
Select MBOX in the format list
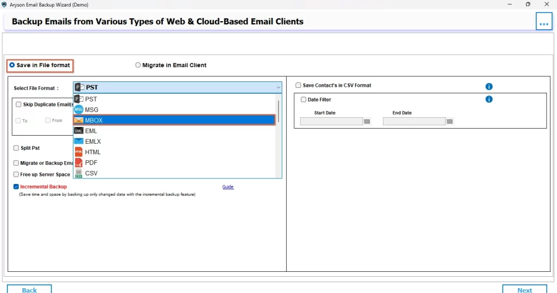point(175,120)
